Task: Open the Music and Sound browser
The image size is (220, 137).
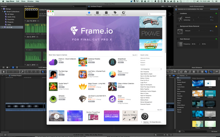Action: 190,72
